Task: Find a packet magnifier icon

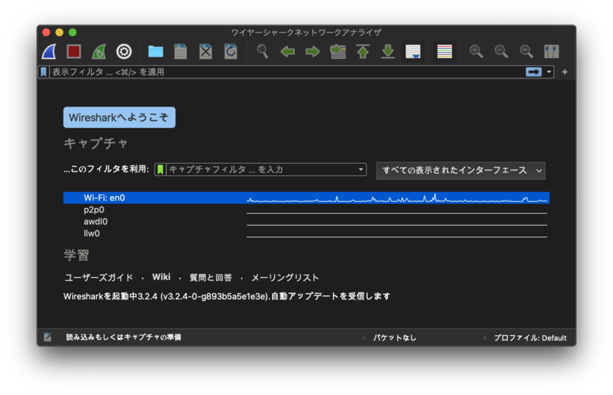Action: [x=262, y=51]
